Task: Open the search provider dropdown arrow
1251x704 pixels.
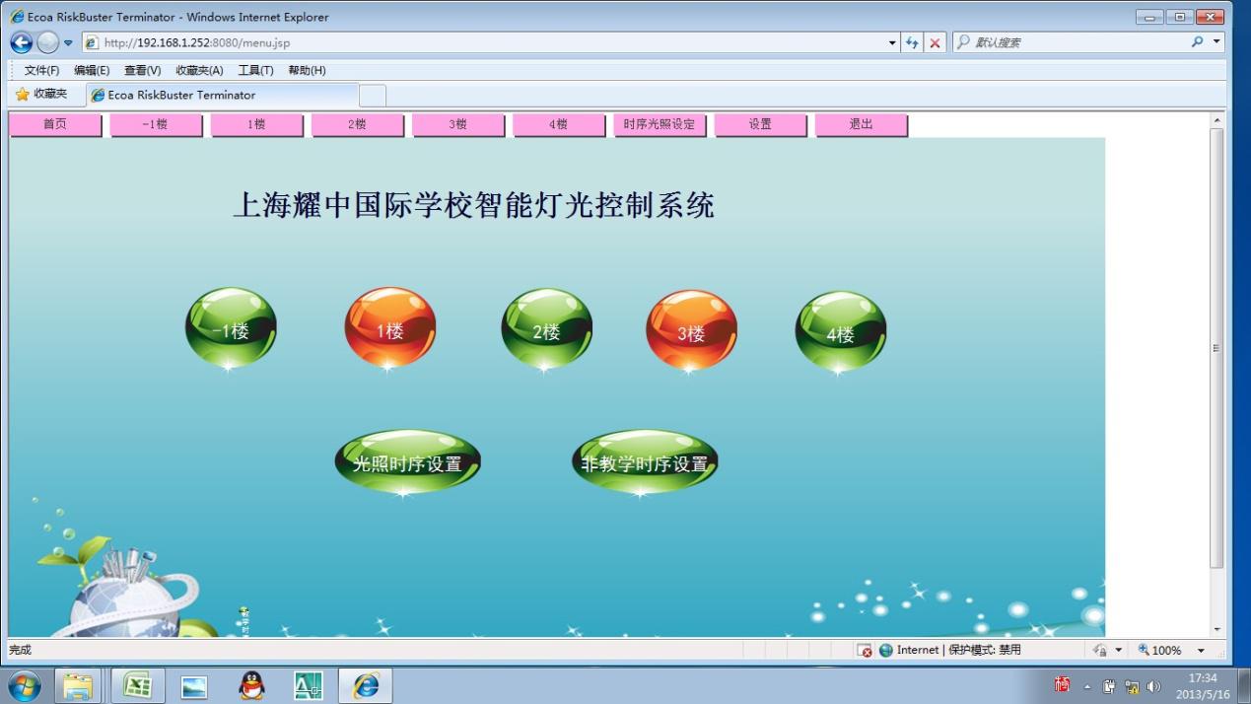Action: click(x=1216, y=42)
